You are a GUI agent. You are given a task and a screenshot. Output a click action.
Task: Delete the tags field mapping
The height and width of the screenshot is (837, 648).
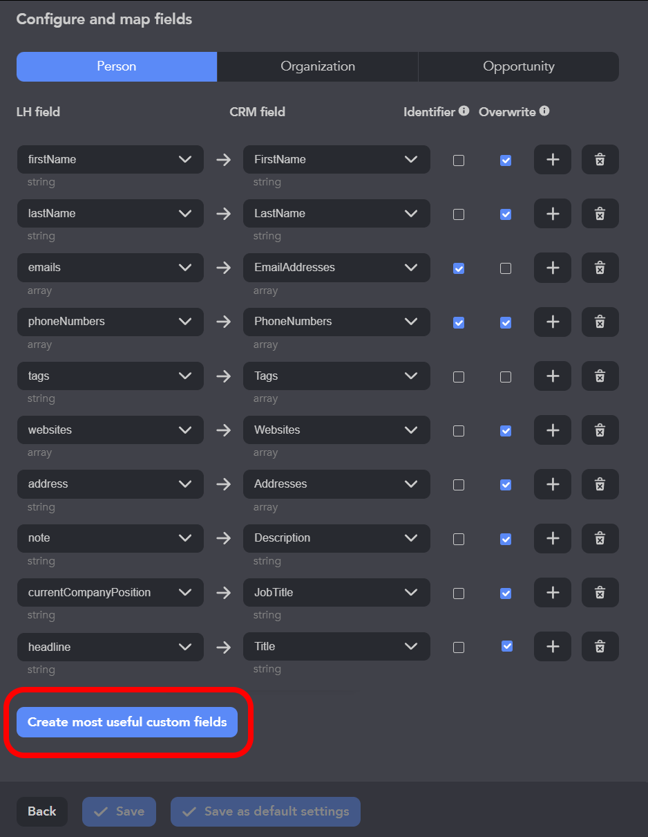click(600, 376)
